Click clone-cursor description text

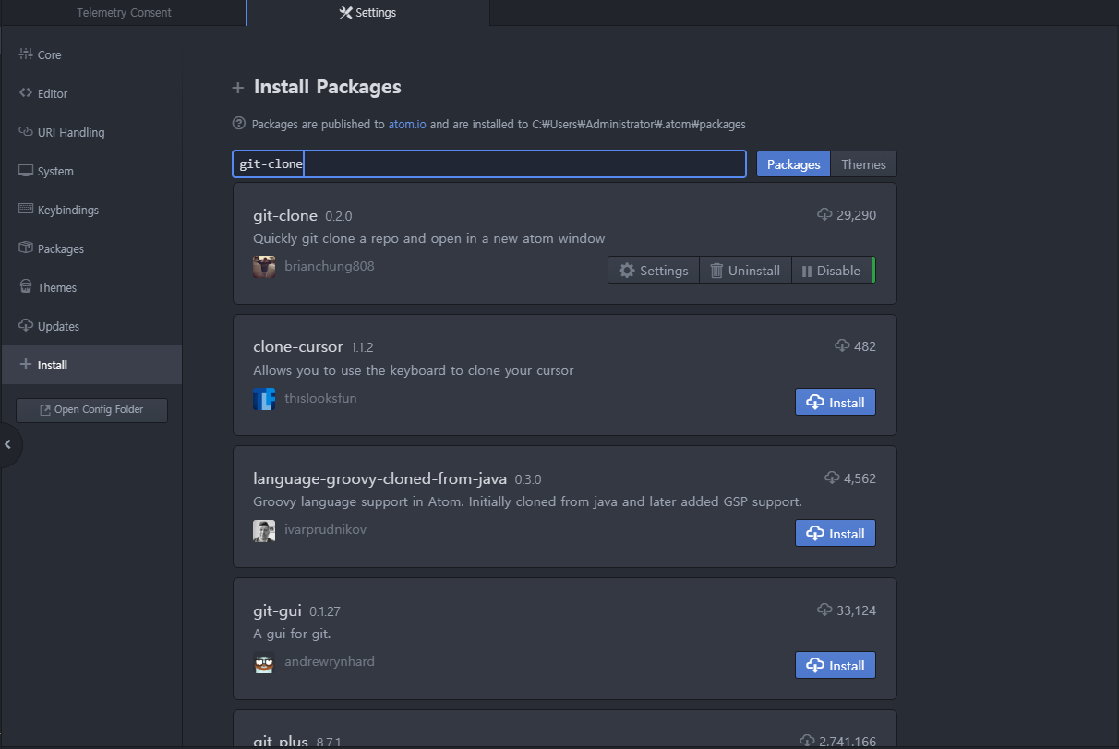(x=414, y=370)
